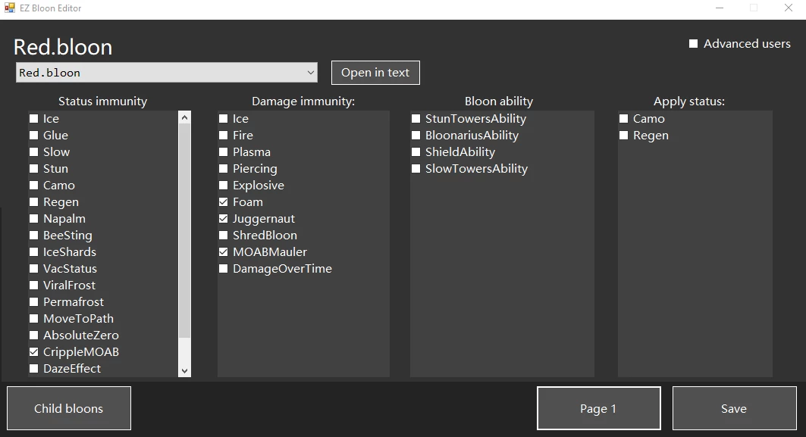Click the status list scroll down arrow
The width and height of the screenshot is (806, 437).
[184, 371]
